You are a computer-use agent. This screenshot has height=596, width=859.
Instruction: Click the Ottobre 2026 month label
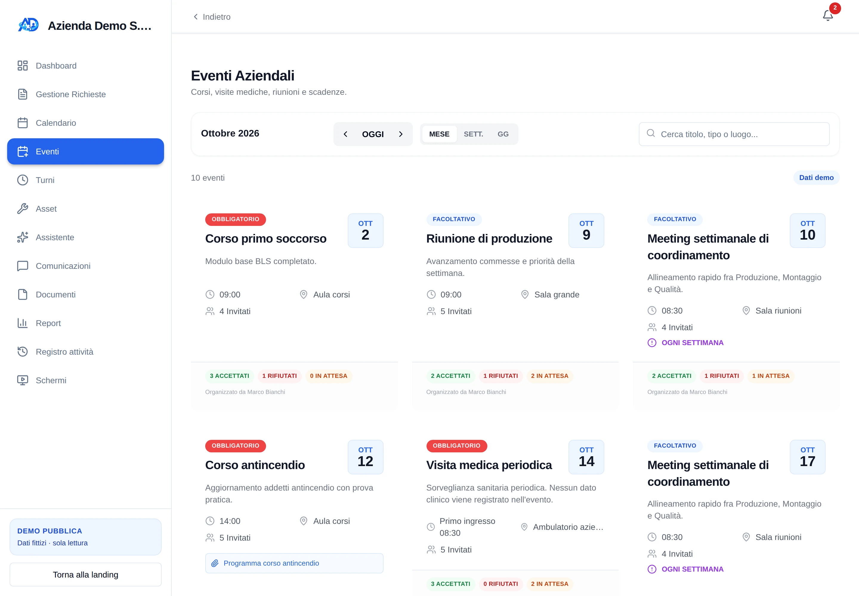pos(230,133)
